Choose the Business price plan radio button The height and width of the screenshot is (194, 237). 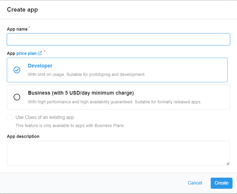[x=17, y=97]
